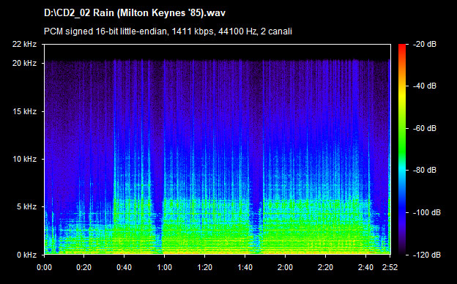Click the '-20 dB' legend label
The image size is (457, 284).
click(x=424, y=44)
